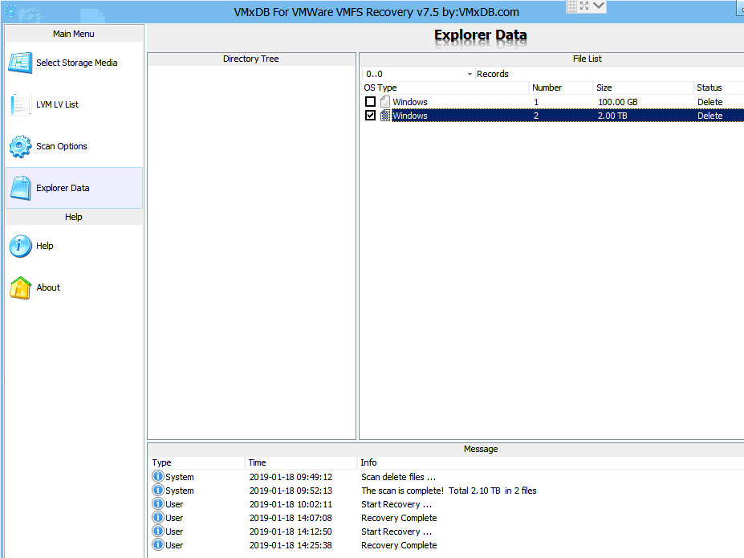
Task: Click timestamp '2019-01-18 14:25:38'
Action: (291, 545)
